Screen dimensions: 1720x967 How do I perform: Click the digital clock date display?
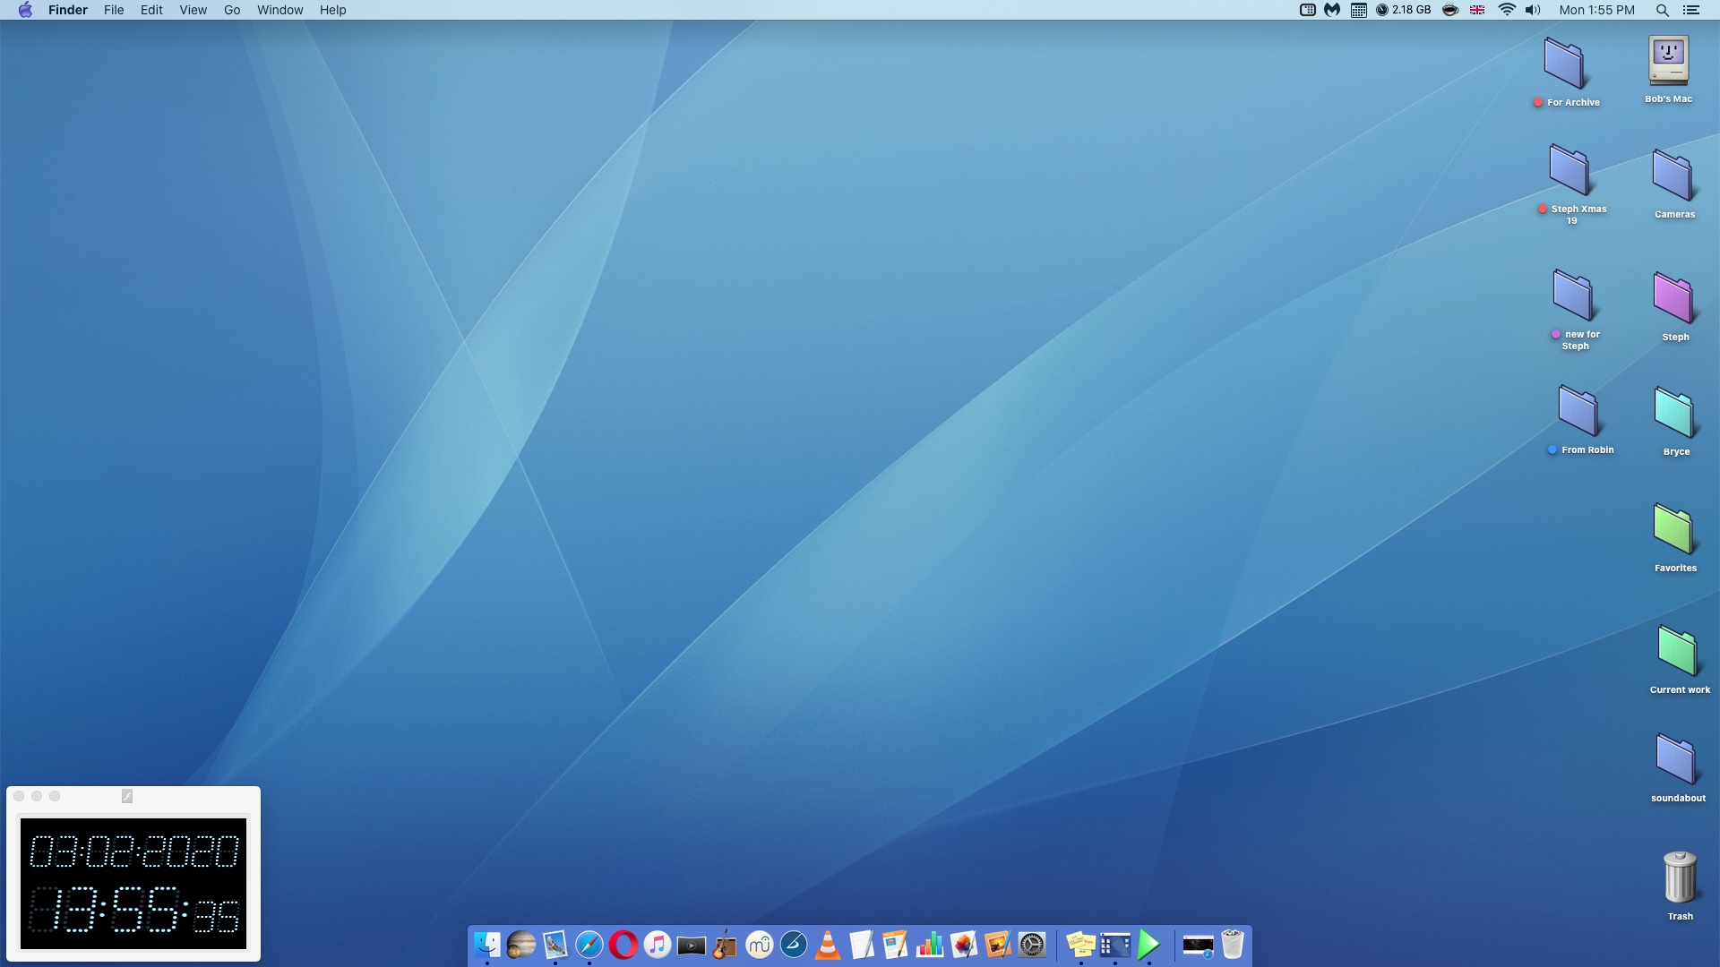coord(133,851)
